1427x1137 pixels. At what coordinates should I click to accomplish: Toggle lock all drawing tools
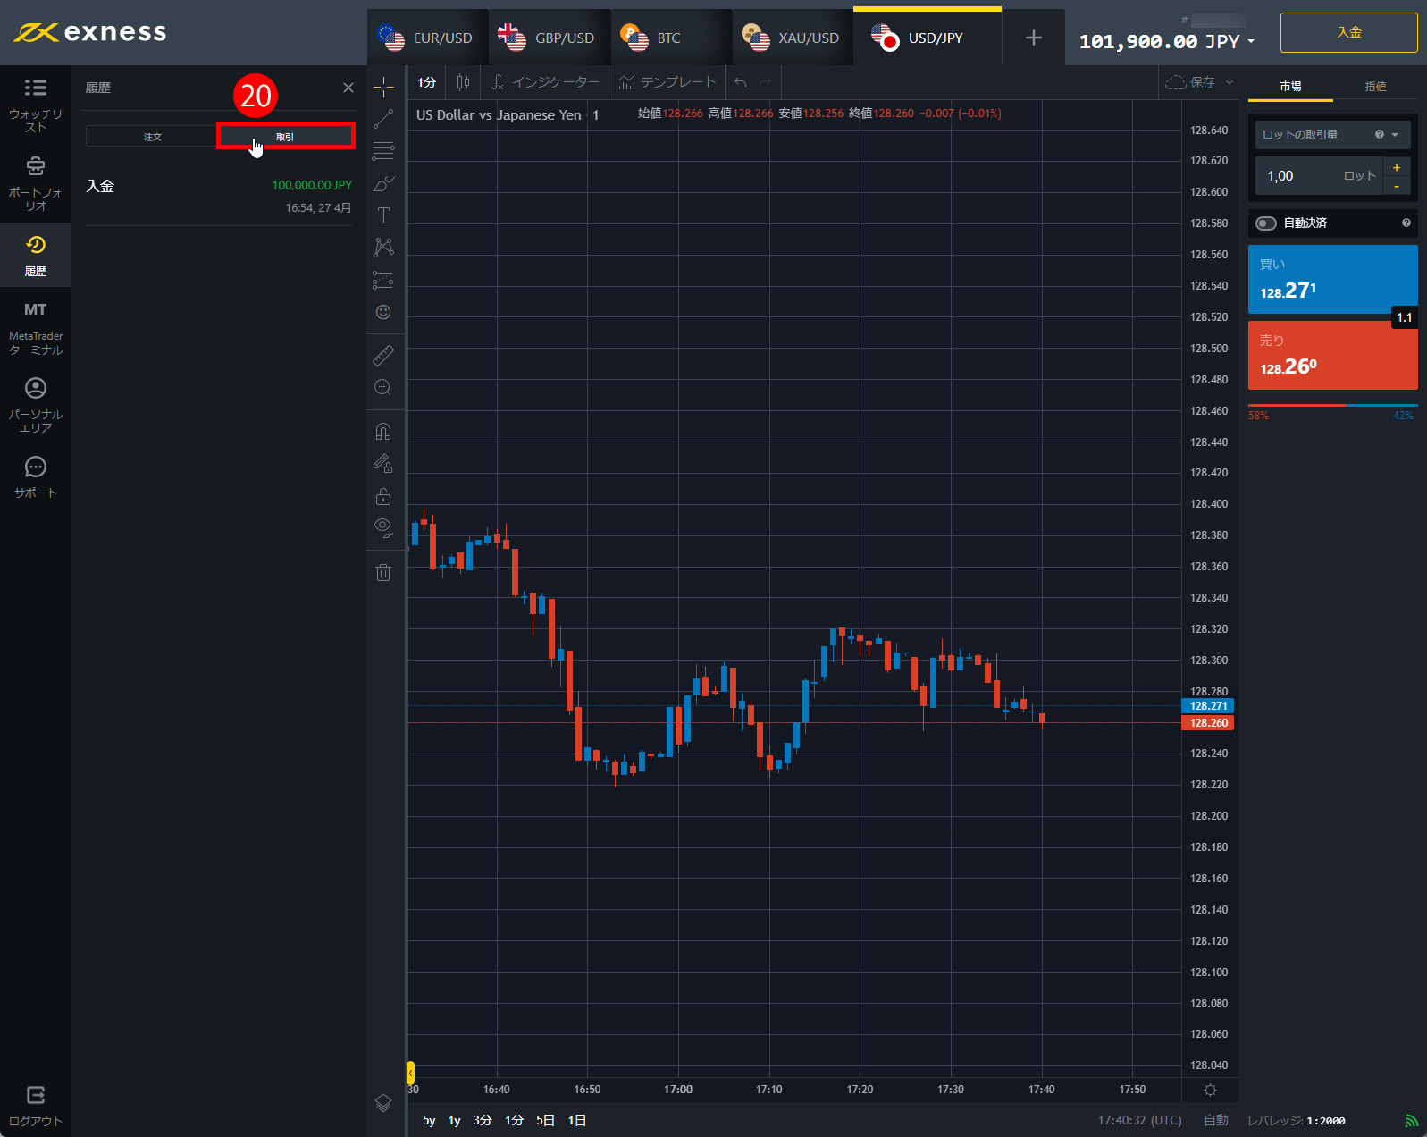(x=383, y=496)
